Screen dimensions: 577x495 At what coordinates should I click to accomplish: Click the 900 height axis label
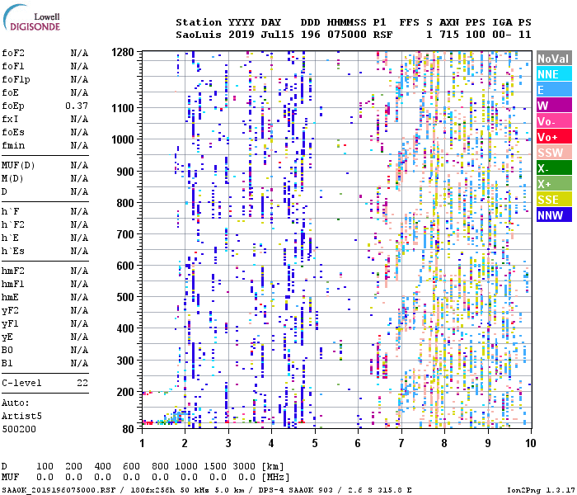tap(125, 172)
